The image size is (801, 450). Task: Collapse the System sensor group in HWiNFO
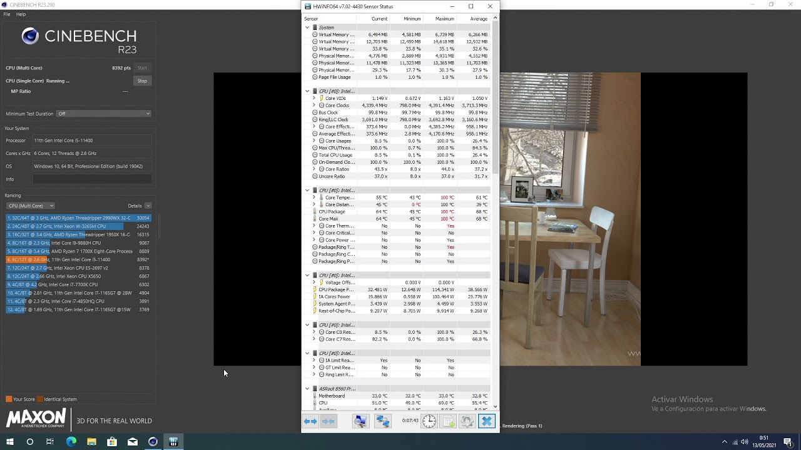[x=307, y=27]
